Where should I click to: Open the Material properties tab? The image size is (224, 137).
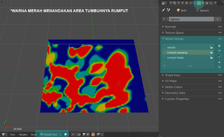click(x=203, y=3)
